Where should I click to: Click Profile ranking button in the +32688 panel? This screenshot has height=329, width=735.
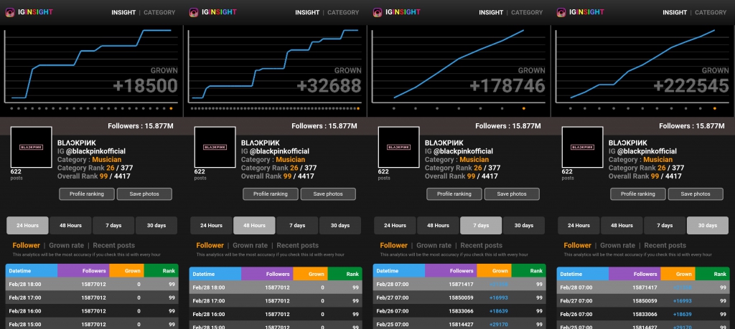click(271, 194)
